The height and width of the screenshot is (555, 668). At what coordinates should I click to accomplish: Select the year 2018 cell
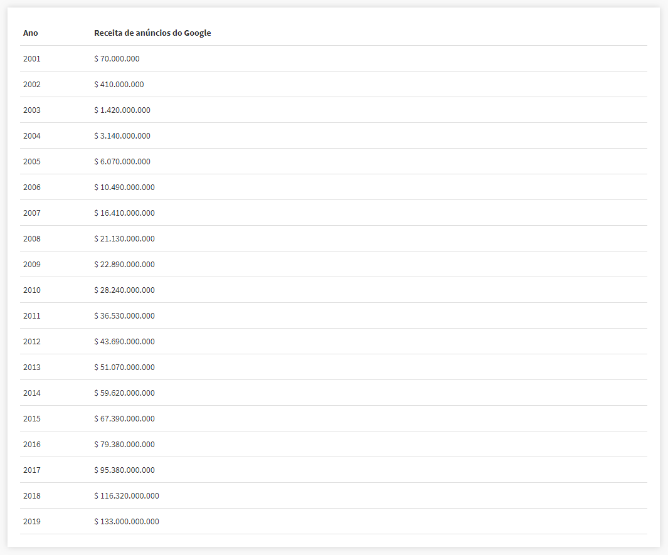click(x=32, y=495)
